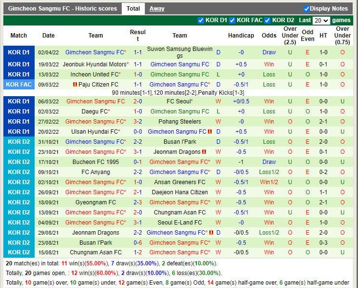Click red card icon in Ulsan Hyundai FC row
The height and width of the screenshot is (288, 358).
210,131
